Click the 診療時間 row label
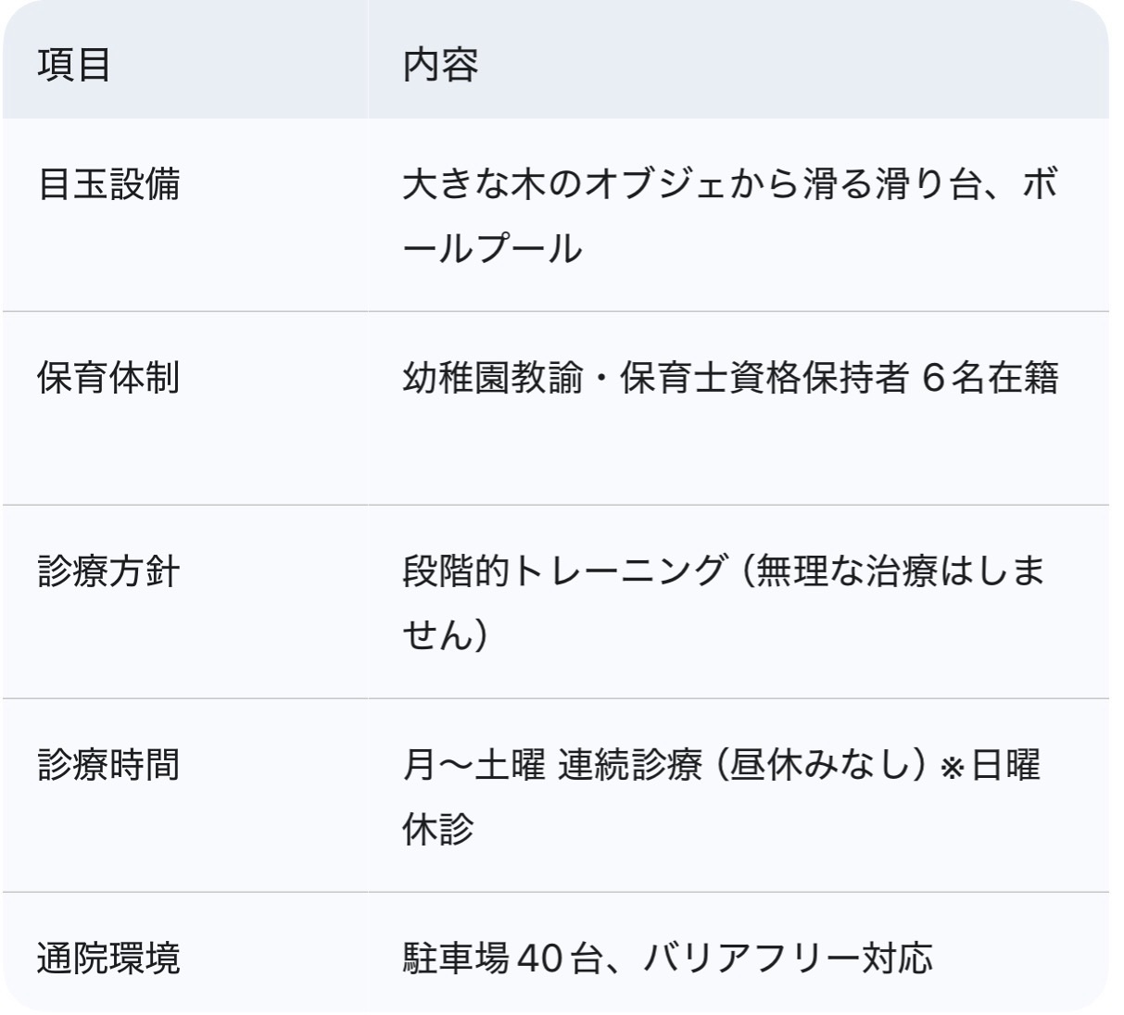 [108, 765]
